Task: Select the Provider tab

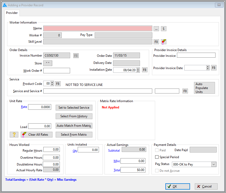Action: (x=12, y=13)
